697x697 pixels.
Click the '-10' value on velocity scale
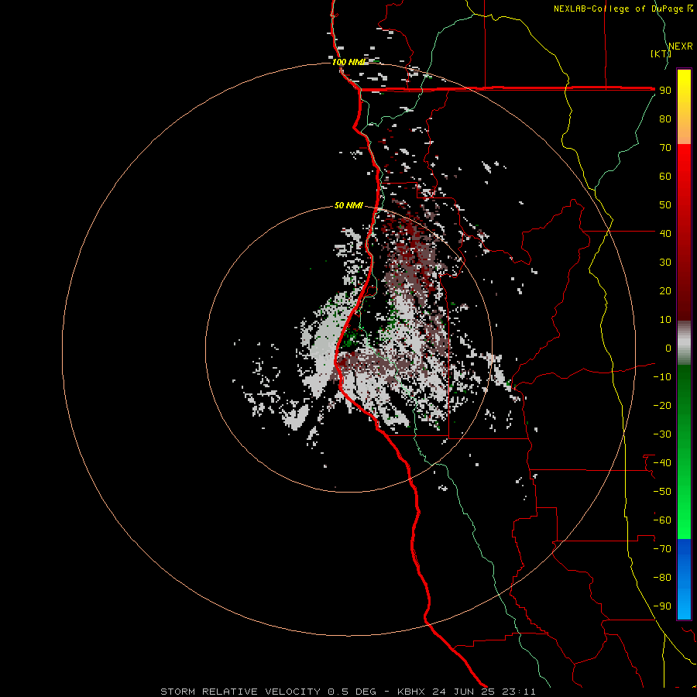click(x=662, y=377)
